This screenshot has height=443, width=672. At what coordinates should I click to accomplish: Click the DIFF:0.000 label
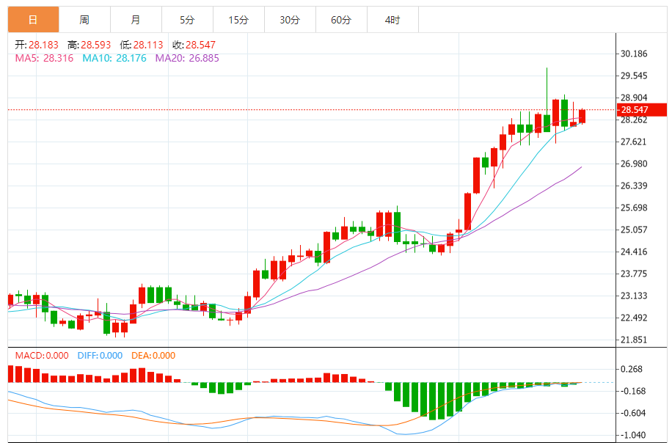[x=100, y=356]
